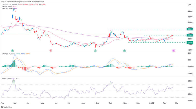
Task: Open the green earnings marker near February 2024
Action: [13, 51]
